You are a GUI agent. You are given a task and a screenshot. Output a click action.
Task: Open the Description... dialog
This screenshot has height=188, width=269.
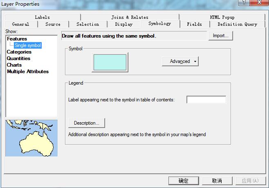[x=87, y=123]
